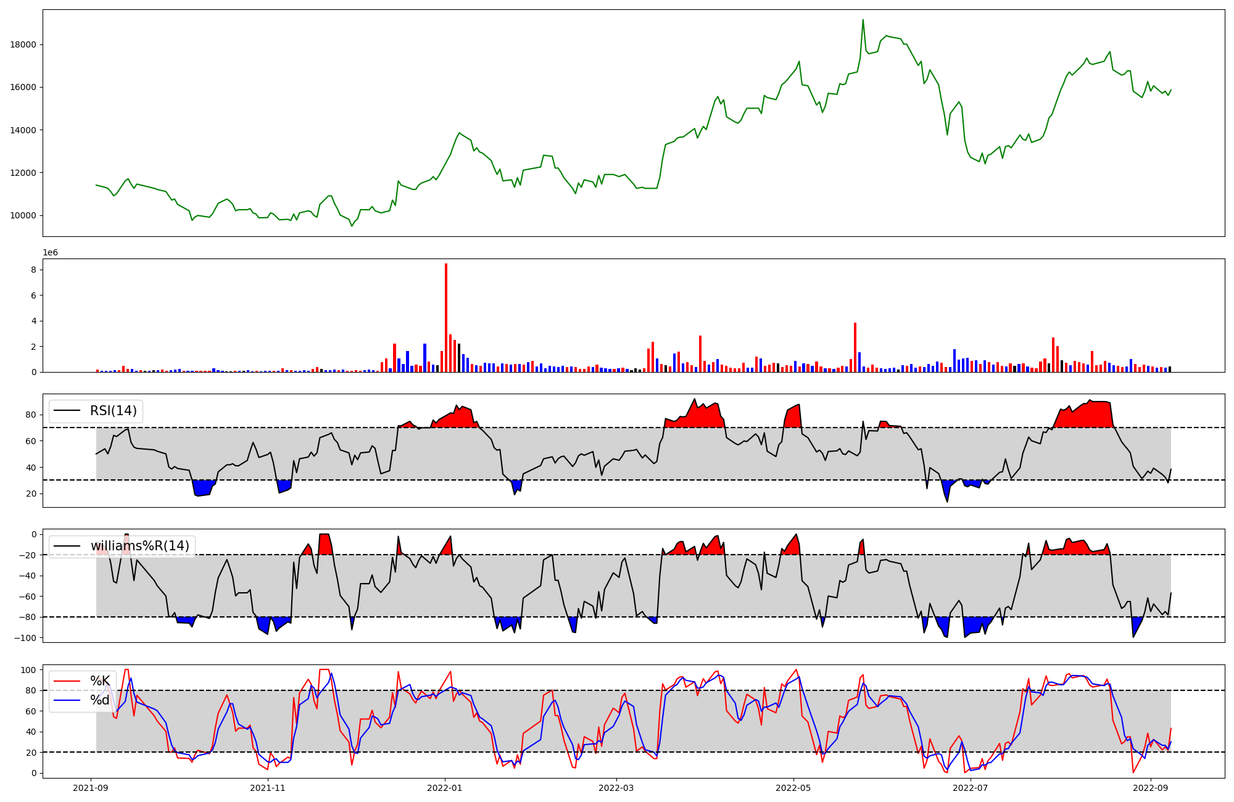This screenshot has width=1234, height=802.
Task: Click the 2022-05 x-axis date label
Action: 793,788
